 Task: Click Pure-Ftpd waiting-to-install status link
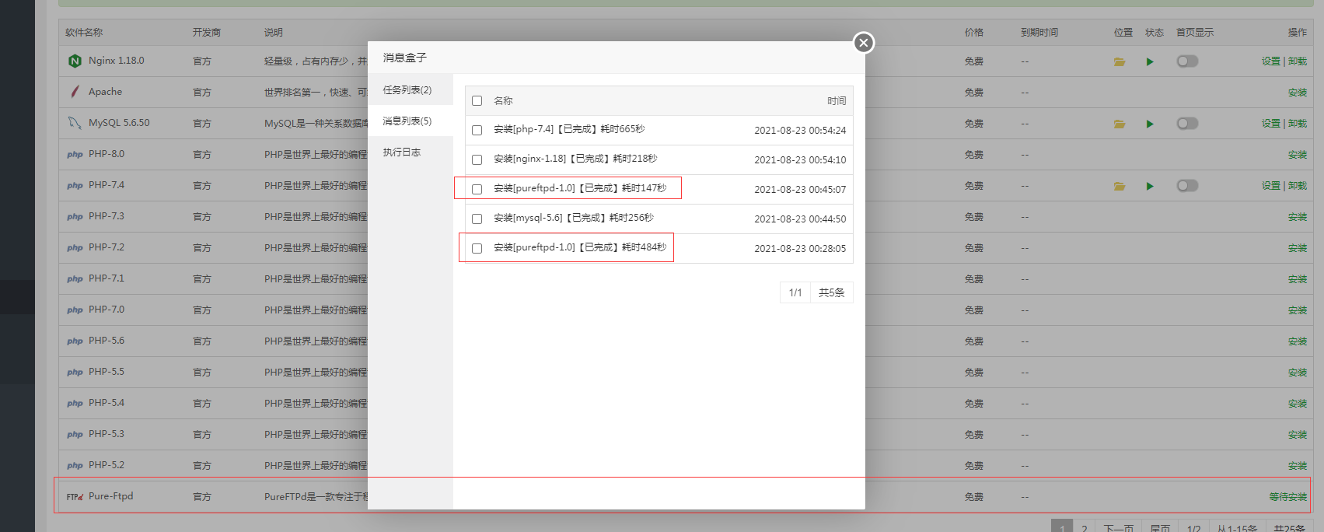click(x=1288, y=497)
